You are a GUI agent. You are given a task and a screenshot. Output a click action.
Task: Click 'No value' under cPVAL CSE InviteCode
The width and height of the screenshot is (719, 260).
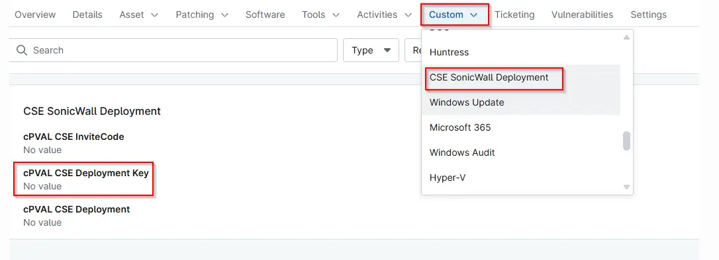click(42, 150)
